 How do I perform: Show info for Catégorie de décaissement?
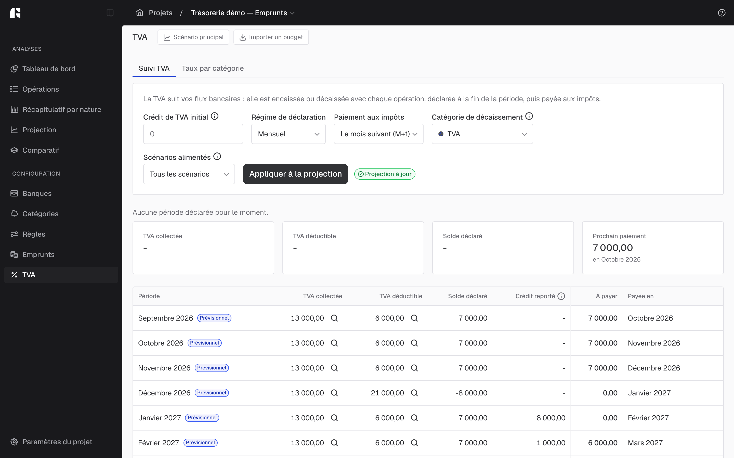tap(529, 116)
